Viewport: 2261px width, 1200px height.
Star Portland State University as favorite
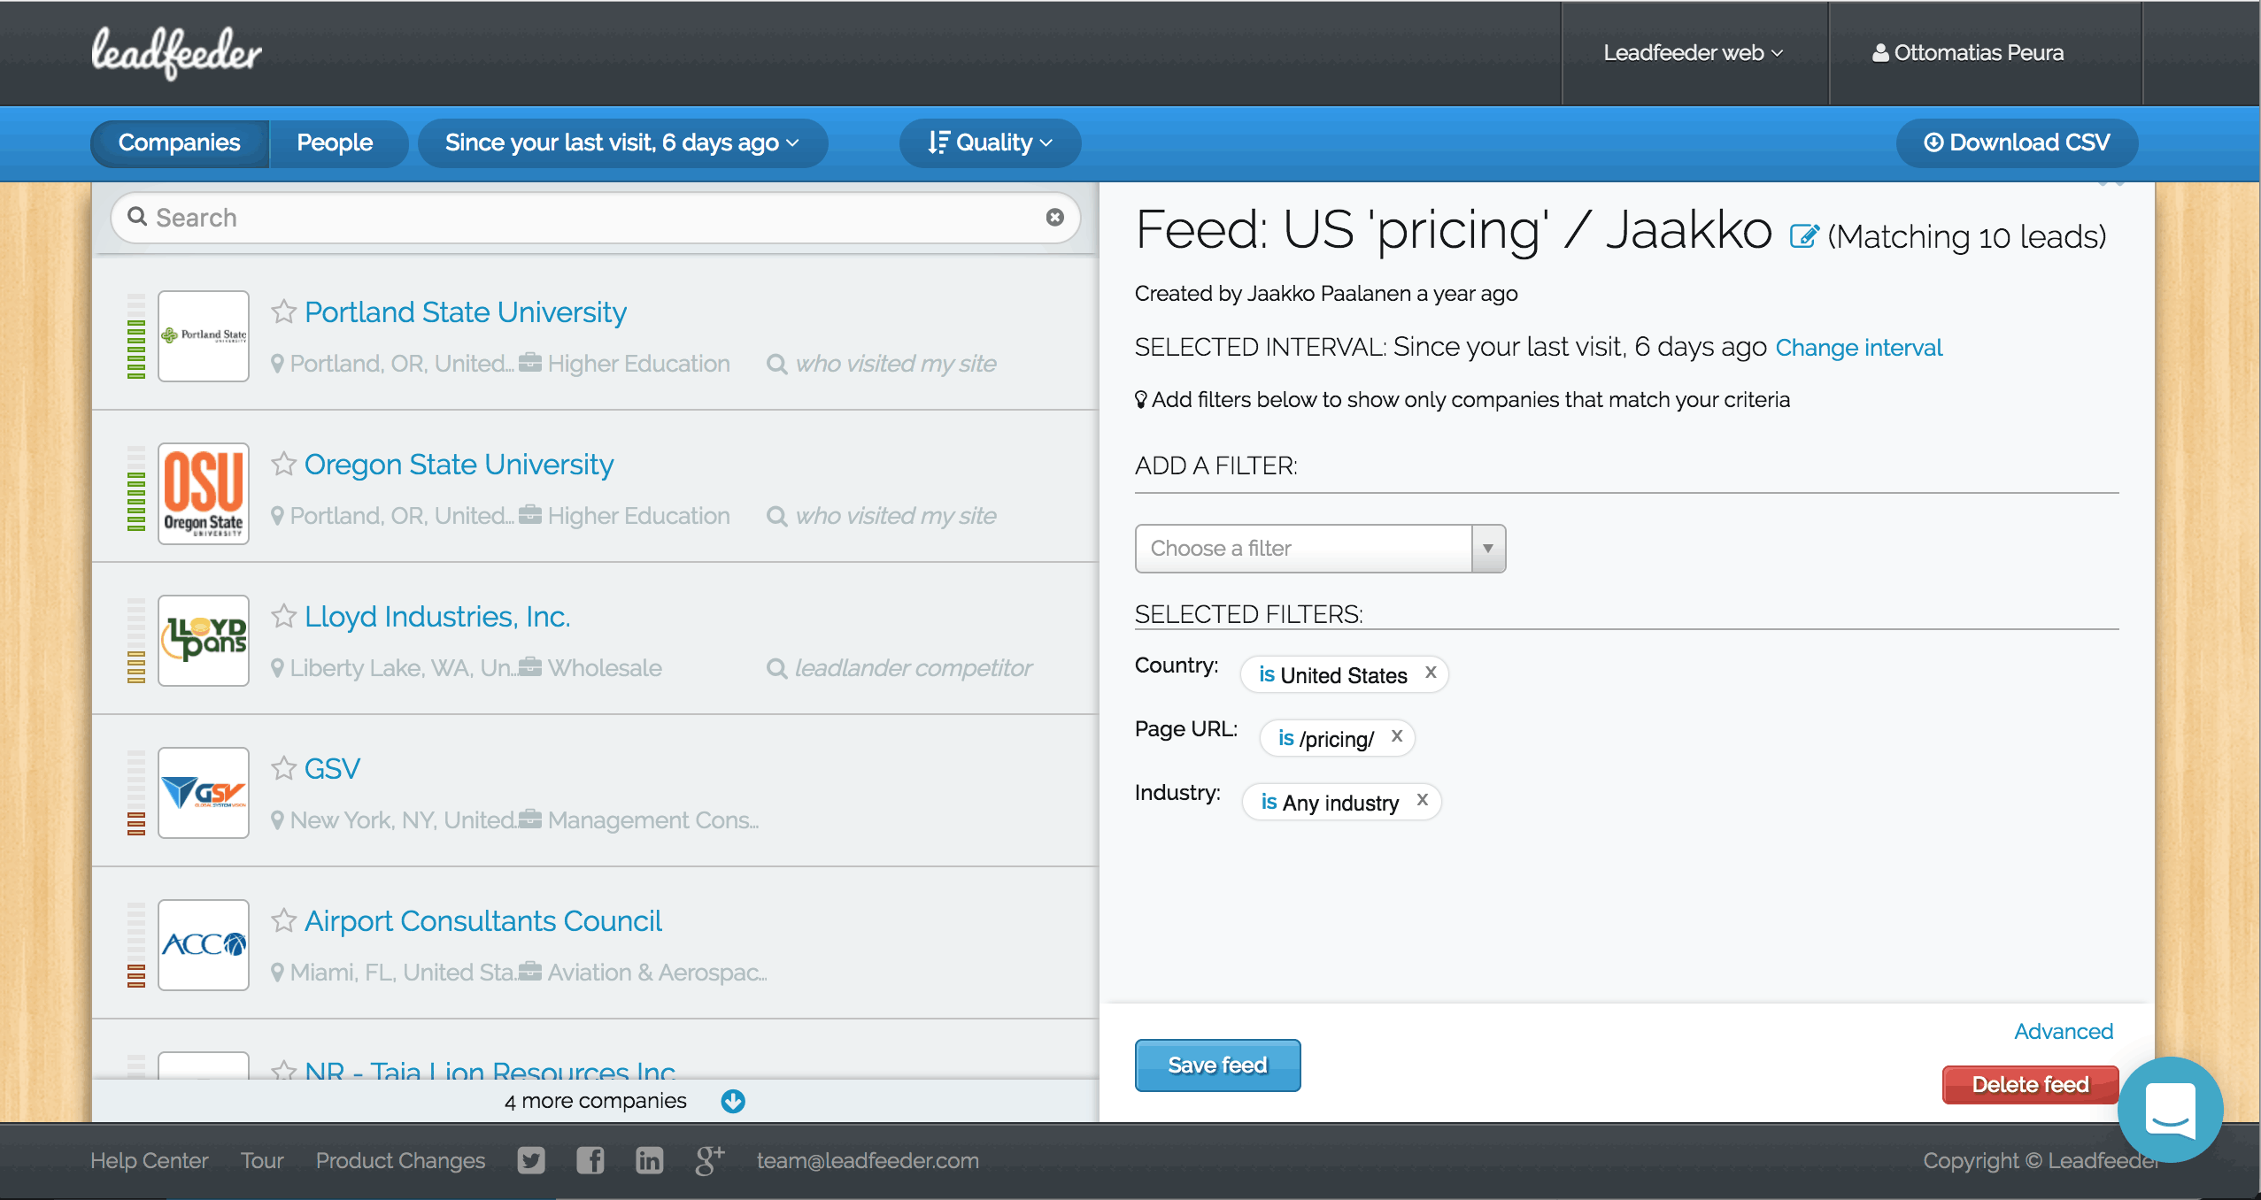tap(283, 312)
